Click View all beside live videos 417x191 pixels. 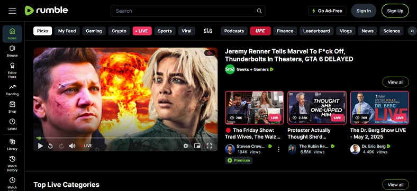[x=395, y=82]
